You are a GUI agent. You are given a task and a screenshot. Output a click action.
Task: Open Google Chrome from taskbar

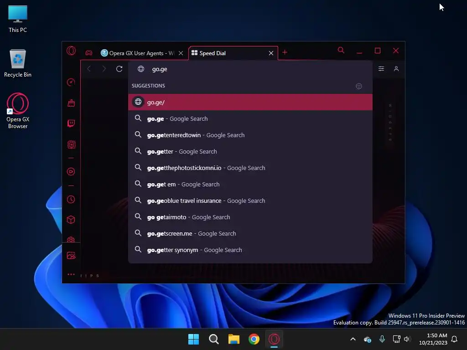(254, 339)
